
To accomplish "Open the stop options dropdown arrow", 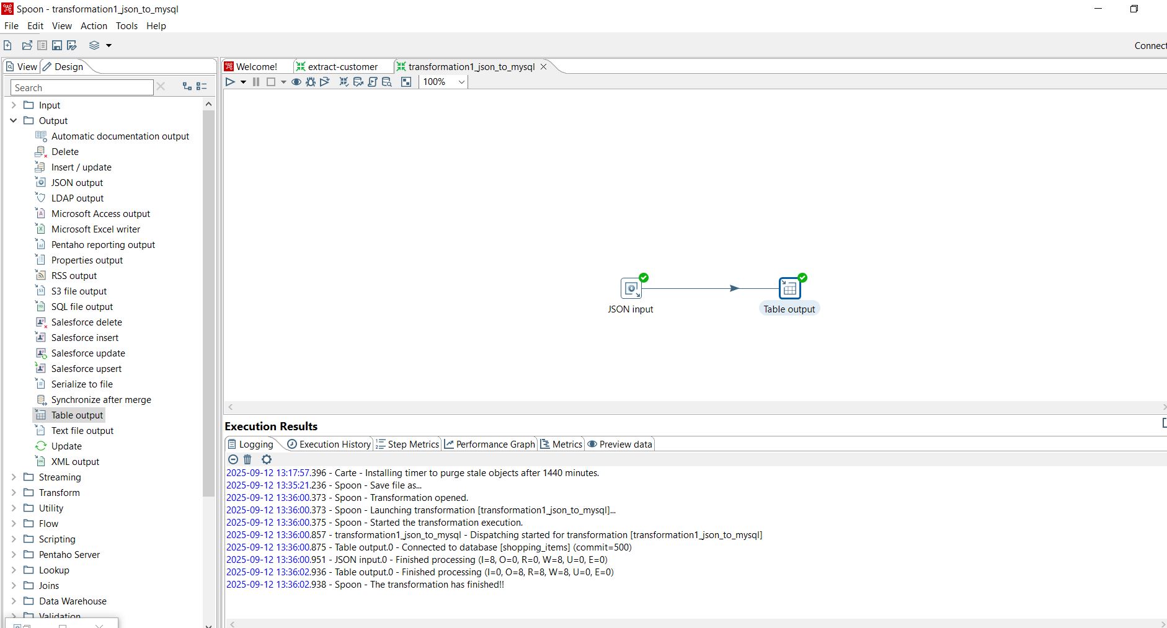I will 283,82.
